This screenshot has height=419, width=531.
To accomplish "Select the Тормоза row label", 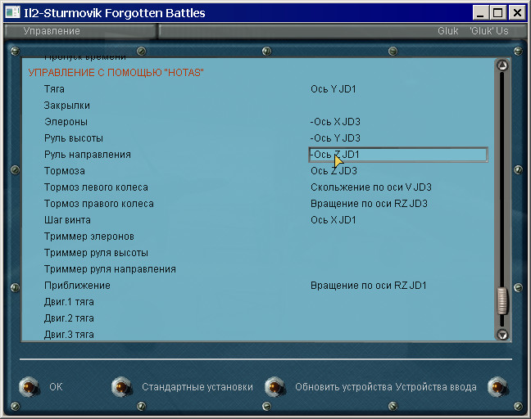I will (65, 171).
